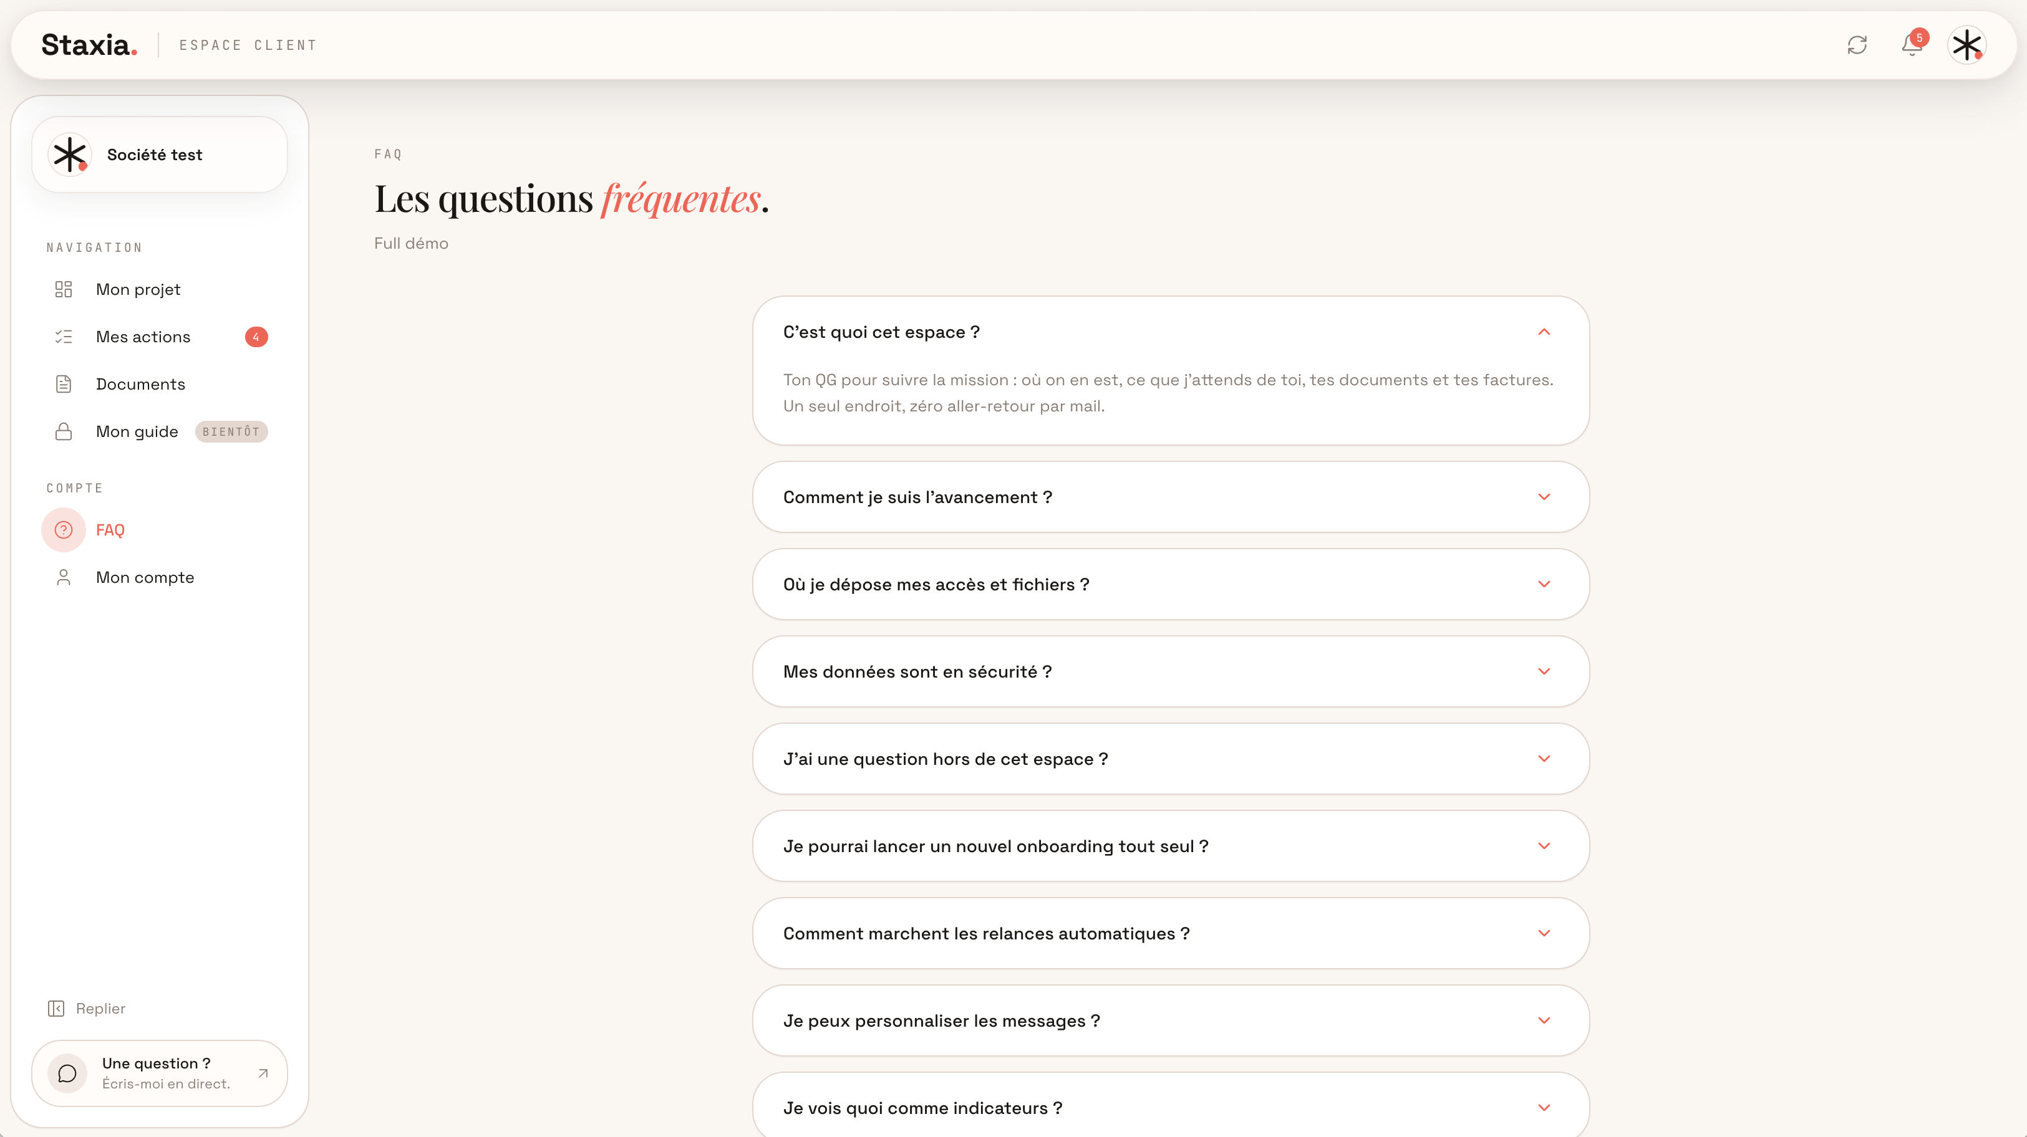This screenshot has height=1137, width=2027.
Task: Click question text "Je peux personnaliser les messages ?"
Action: click(942, 1020)
